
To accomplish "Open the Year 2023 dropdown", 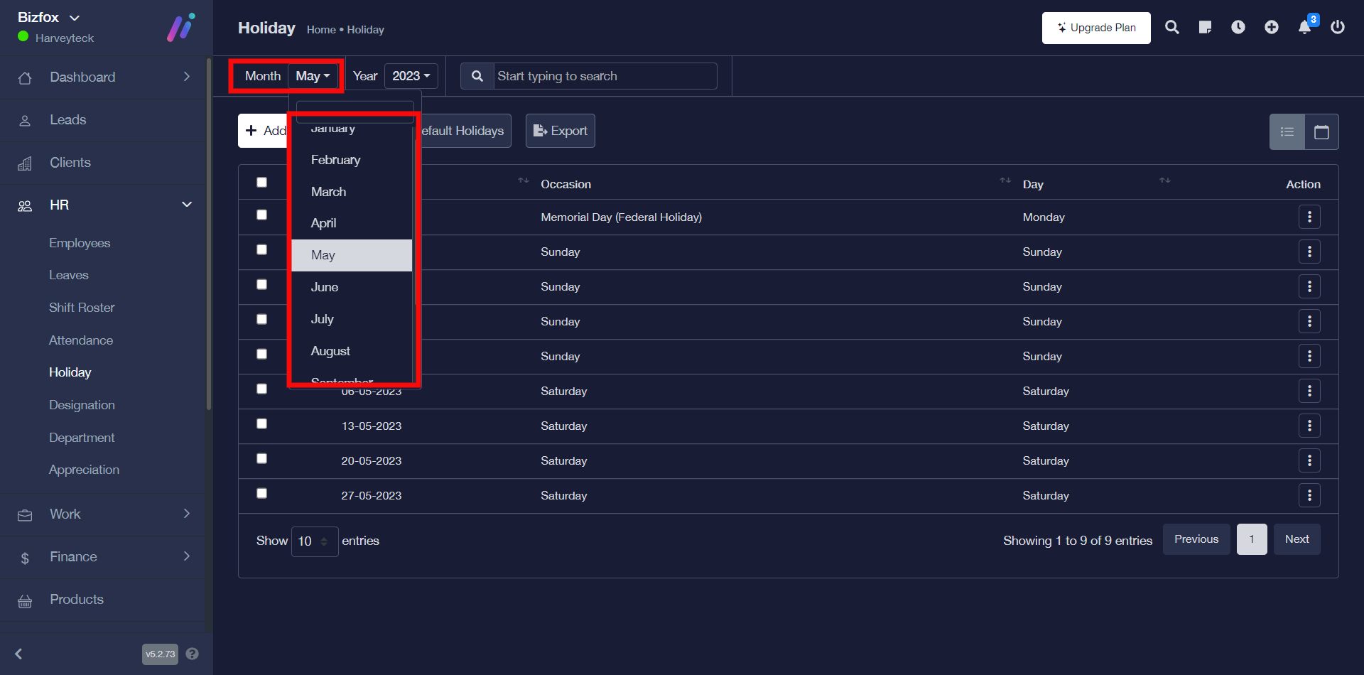I will point(411,76).
